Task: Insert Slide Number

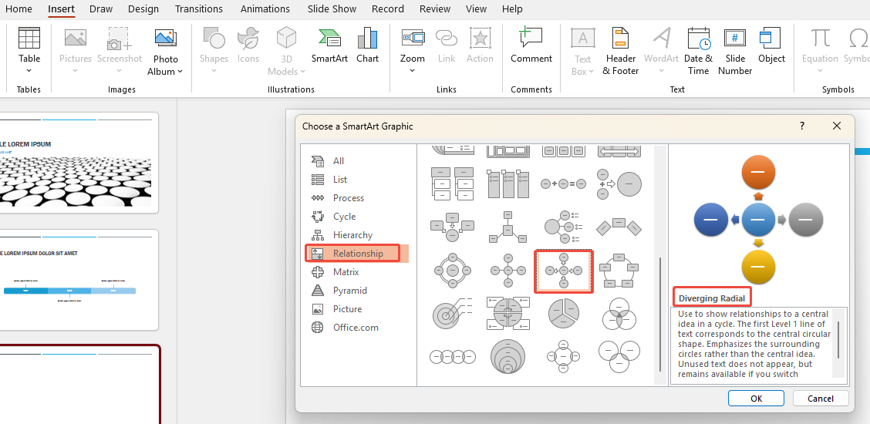Action: tap(734, 51)
